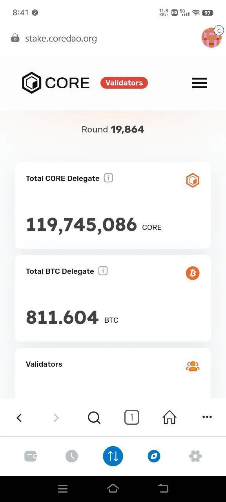
Task: Click the orange CORE cube icon
Action: click(x=193, y=180)
